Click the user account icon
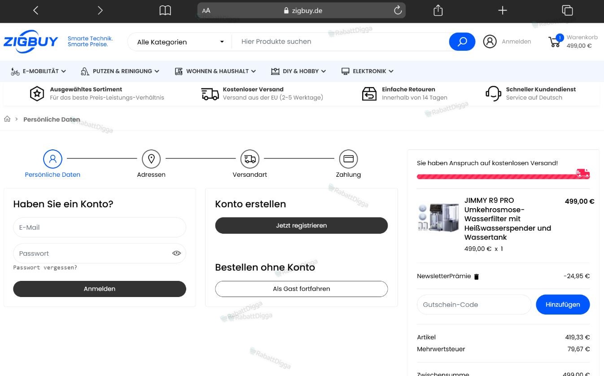This screenshot has height=376, width=604. (x=490, y=42)
